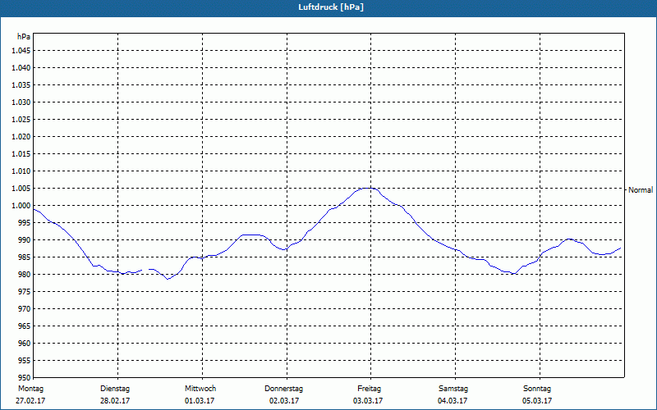Click the 1.025 axis value
Viewport: 657px width, 410px height.
[21, 119]
